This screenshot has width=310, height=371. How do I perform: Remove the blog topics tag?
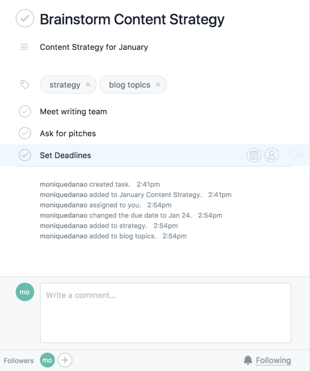pos(157,84)
